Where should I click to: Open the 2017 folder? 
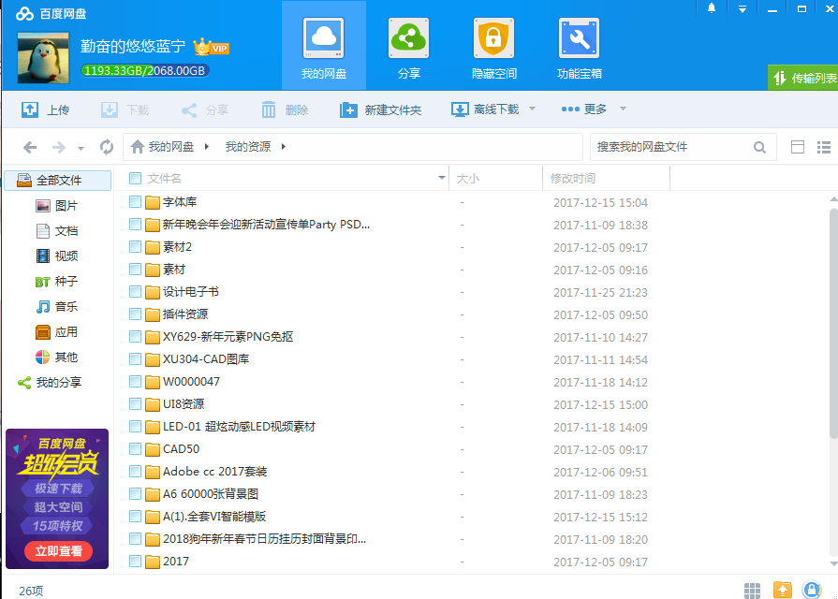[x=176, y=561]
